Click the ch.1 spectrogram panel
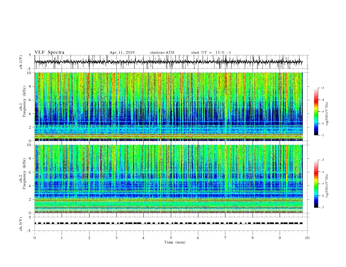Screen dimensions: 346x267 169,106
